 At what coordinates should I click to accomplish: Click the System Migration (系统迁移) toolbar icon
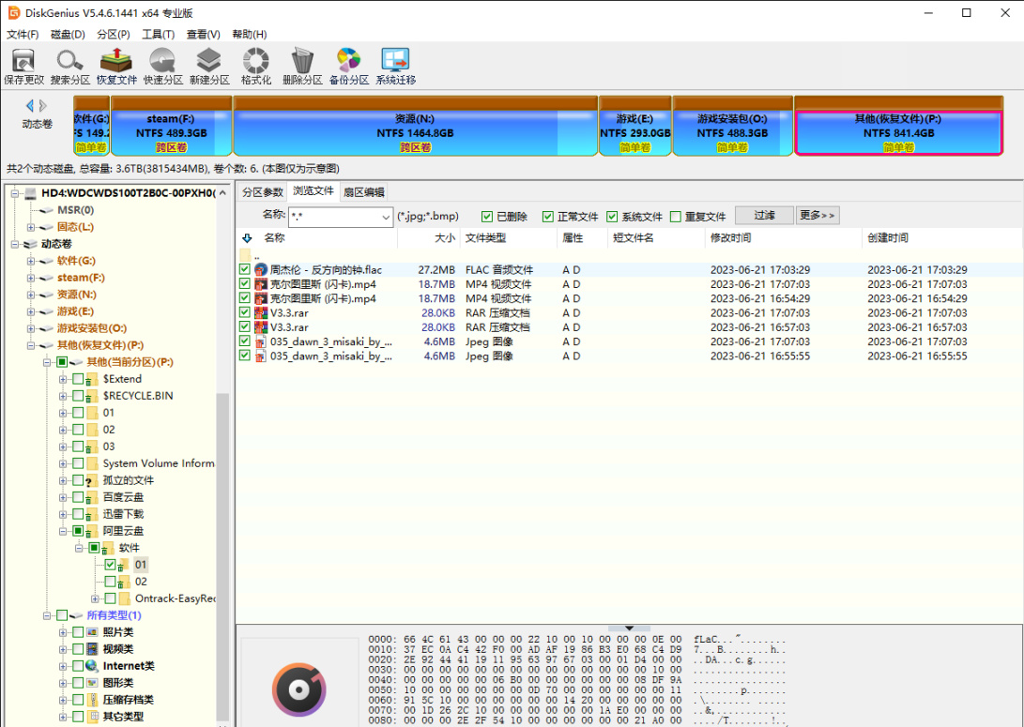click(395, 61)
